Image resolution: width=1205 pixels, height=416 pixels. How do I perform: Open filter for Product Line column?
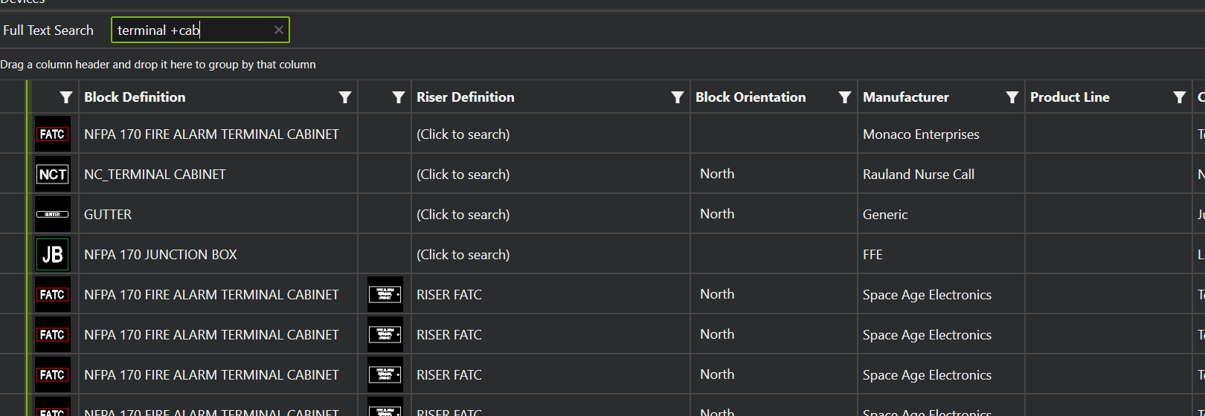(x=1180, y=97)
